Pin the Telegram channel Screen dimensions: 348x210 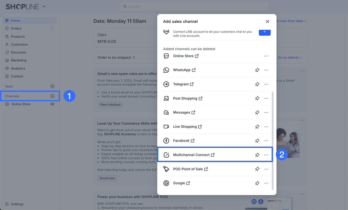point(257,84)
